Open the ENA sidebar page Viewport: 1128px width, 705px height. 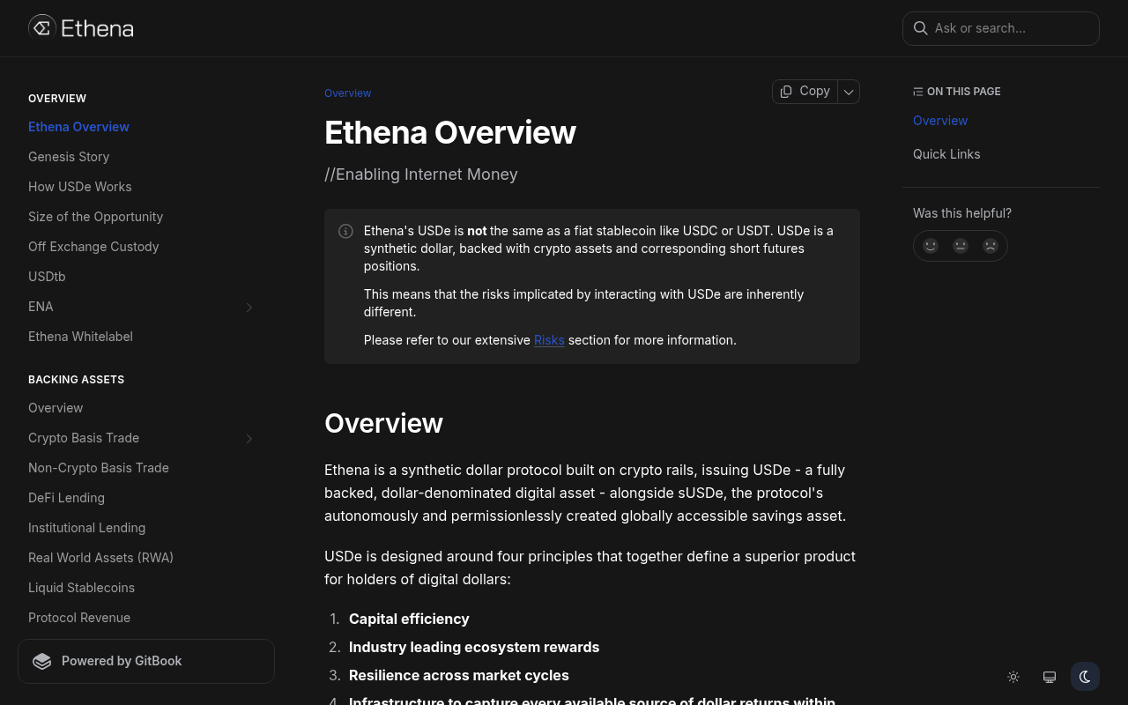(x=41, y=307)
